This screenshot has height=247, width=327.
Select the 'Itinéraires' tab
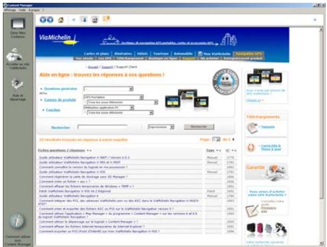tap(123, 54)
